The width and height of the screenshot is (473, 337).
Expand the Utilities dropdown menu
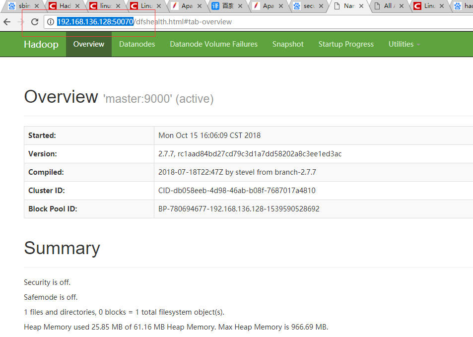[x=404, y=44]
